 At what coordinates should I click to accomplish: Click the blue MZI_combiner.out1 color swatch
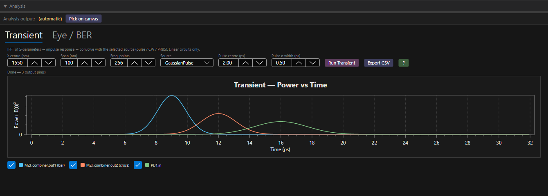click(21, 165)
